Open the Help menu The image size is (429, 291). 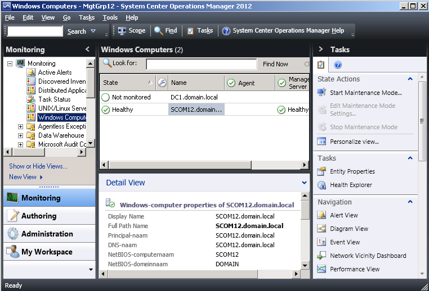(132, 17)
